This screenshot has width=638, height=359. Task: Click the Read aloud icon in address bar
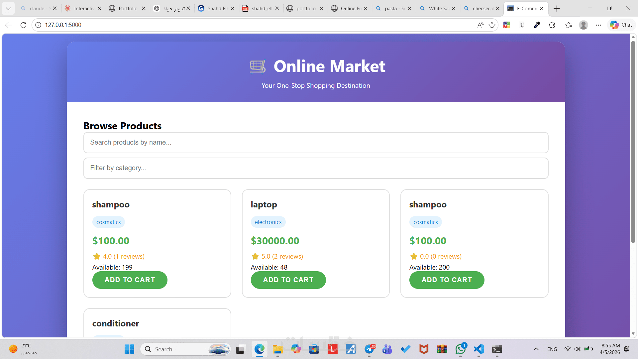[x=480, y=25]
